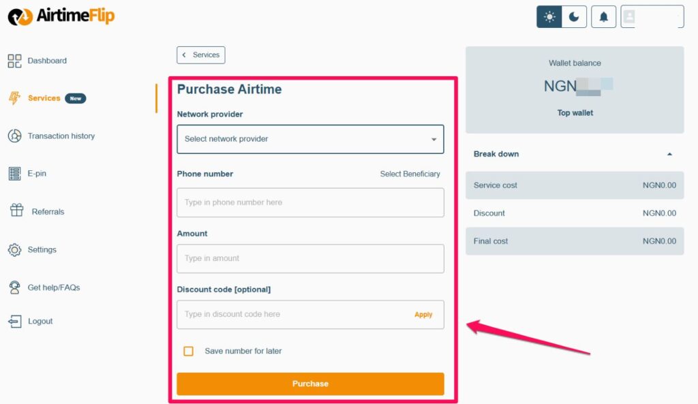Screen dimensions: 698x404
Task: Select the Services sidebar icon
Action: [x=15, y=97]
